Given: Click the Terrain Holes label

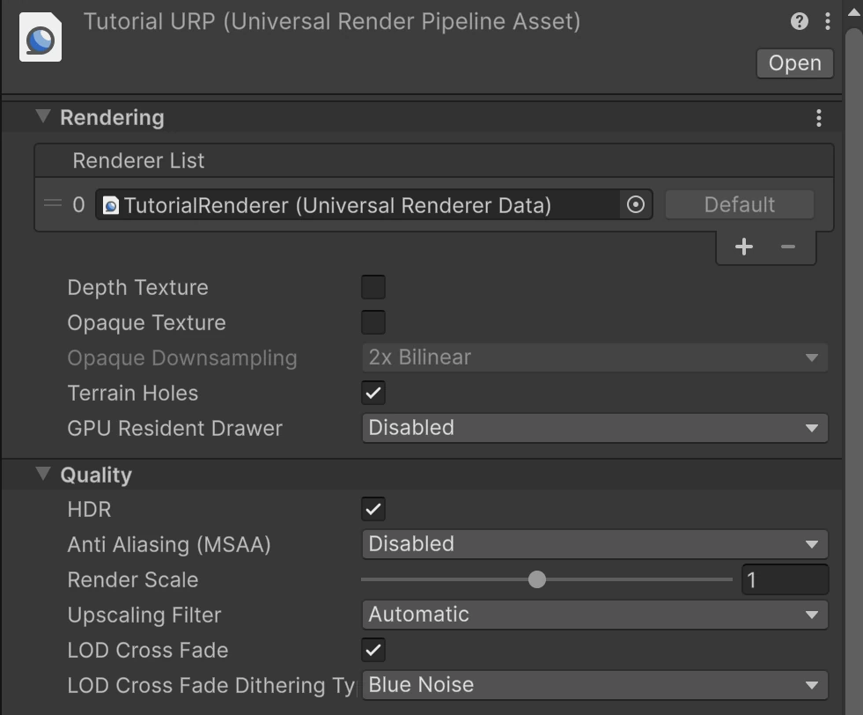Looking at the screenshot, I should click(x=133, y=393).
